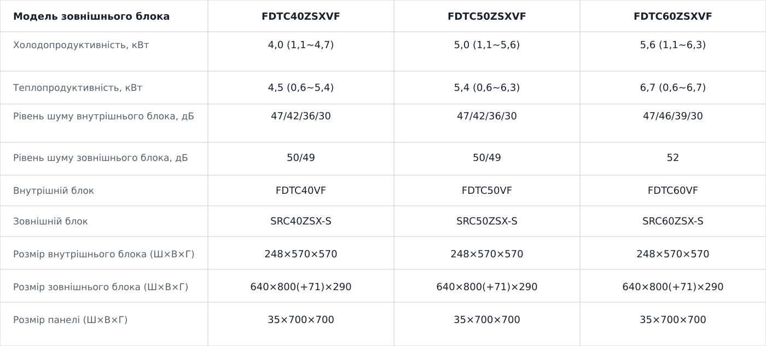The width and height of the screenshot is (766, 346).
Task: Click 'Рівень шуму зовнішнього блока, дБ' label
Action: [x=100, y=158]
